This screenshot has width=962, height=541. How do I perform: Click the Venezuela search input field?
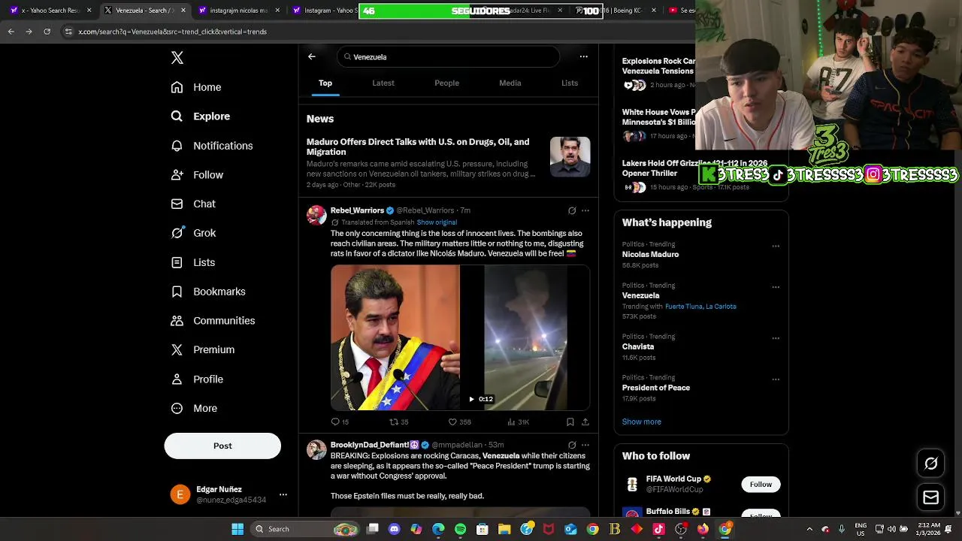[x=449, y=57]
